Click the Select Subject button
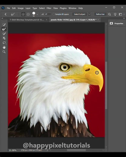 point(80,14)
